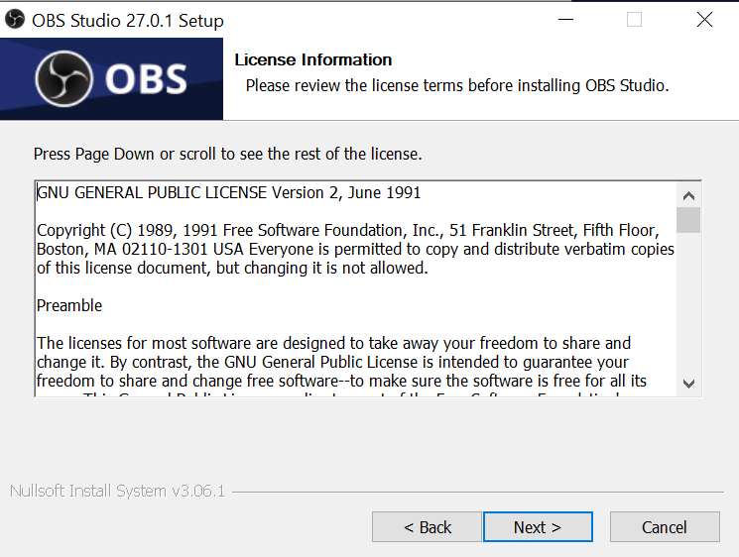The height and width of the screenshot is (557, 739).
Task: Click the "Press Page Down or scroll" instruction
Action: click(228, 154)
